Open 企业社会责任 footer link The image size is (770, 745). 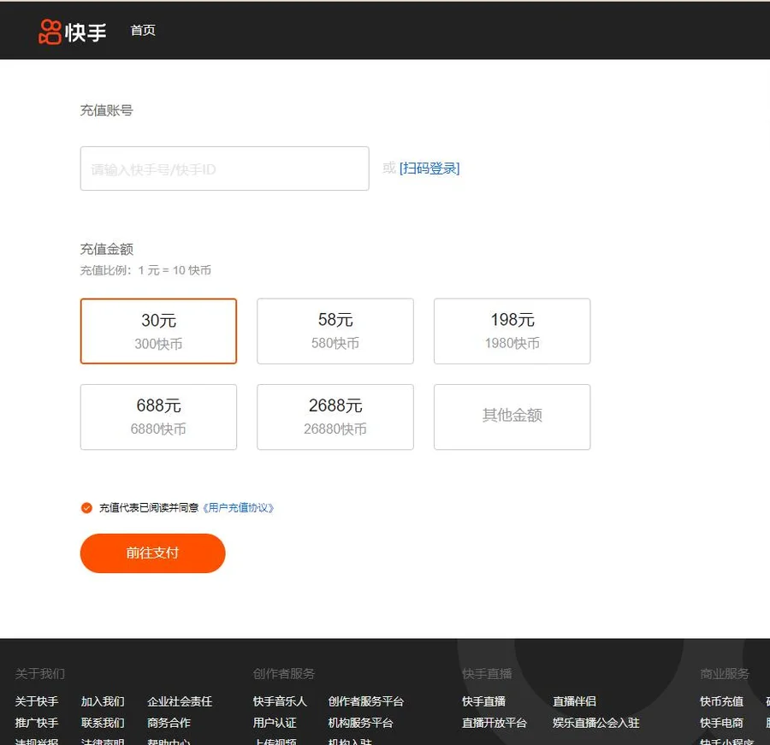coord(180,701)
